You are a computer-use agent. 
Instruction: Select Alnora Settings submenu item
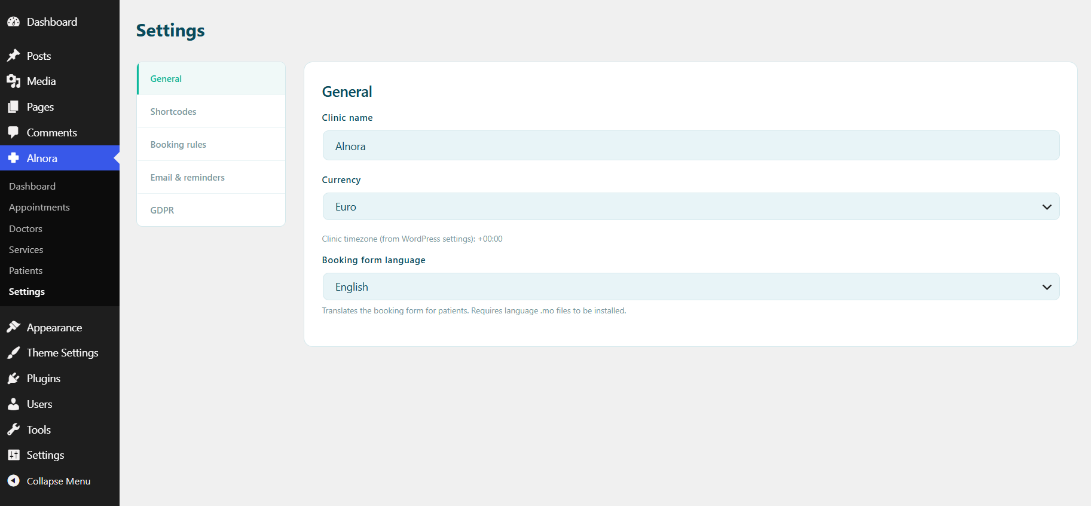coord(27,292)
